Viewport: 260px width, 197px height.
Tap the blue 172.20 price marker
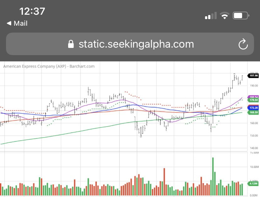[x=253, y=107]
